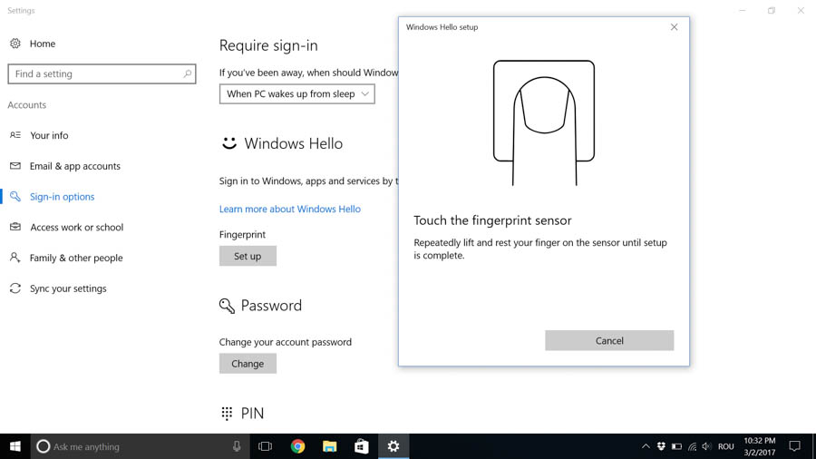Click the Settings gear in the taskbar
The height and width of the screenshot is (459, 816).
click(393, 446)
